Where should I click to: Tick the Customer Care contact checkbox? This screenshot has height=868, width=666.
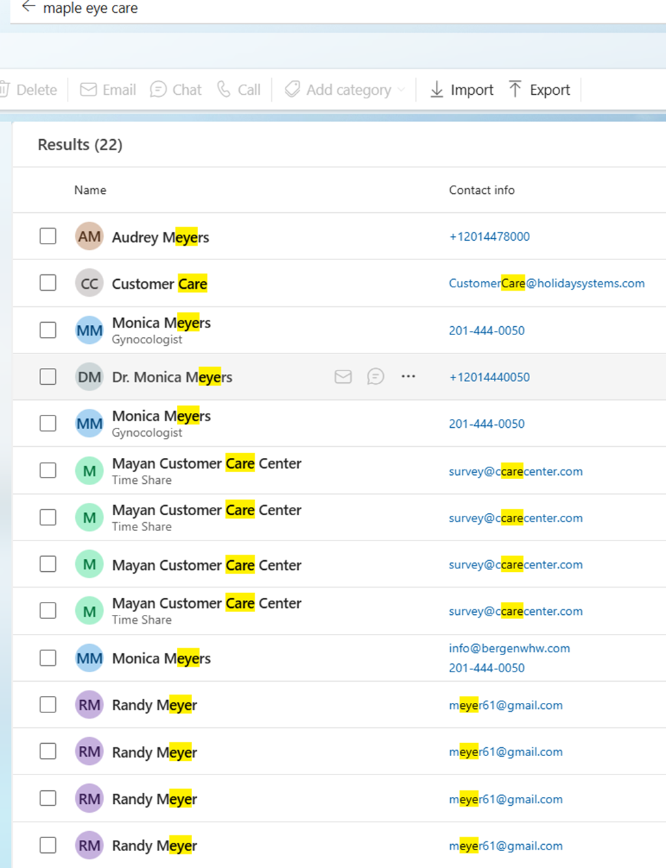point(48,283)
